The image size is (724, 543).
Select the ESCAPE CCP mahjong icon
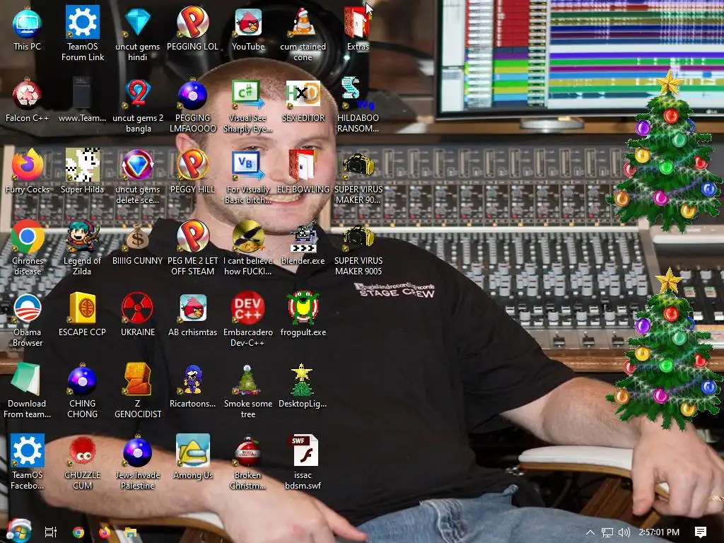click(x=82, y=308)
